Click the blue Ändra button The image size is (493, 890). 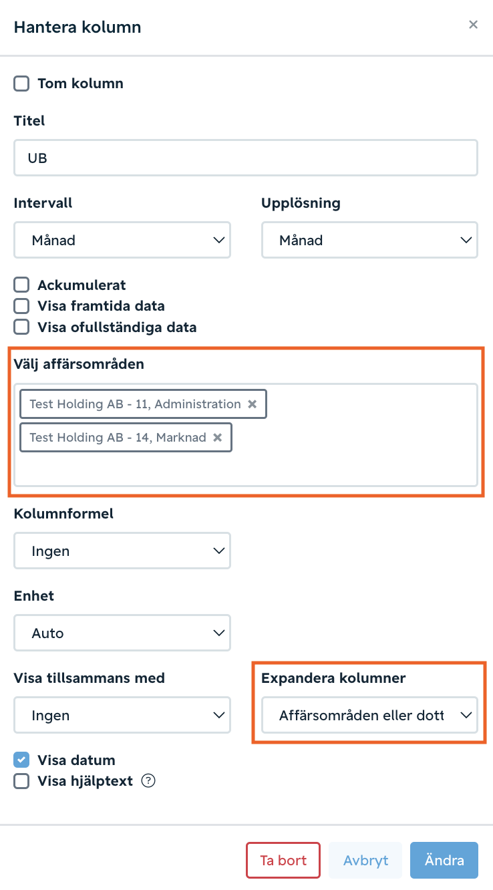444,860
